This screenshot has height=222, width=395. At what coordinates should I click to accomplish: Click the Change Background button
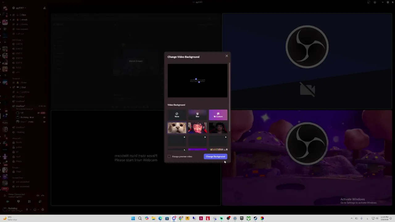(215, 157)
